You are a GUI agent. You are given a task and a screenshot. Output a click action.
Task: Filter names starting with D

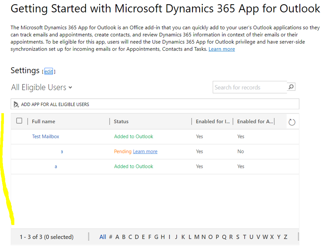(x=137, y=237)
